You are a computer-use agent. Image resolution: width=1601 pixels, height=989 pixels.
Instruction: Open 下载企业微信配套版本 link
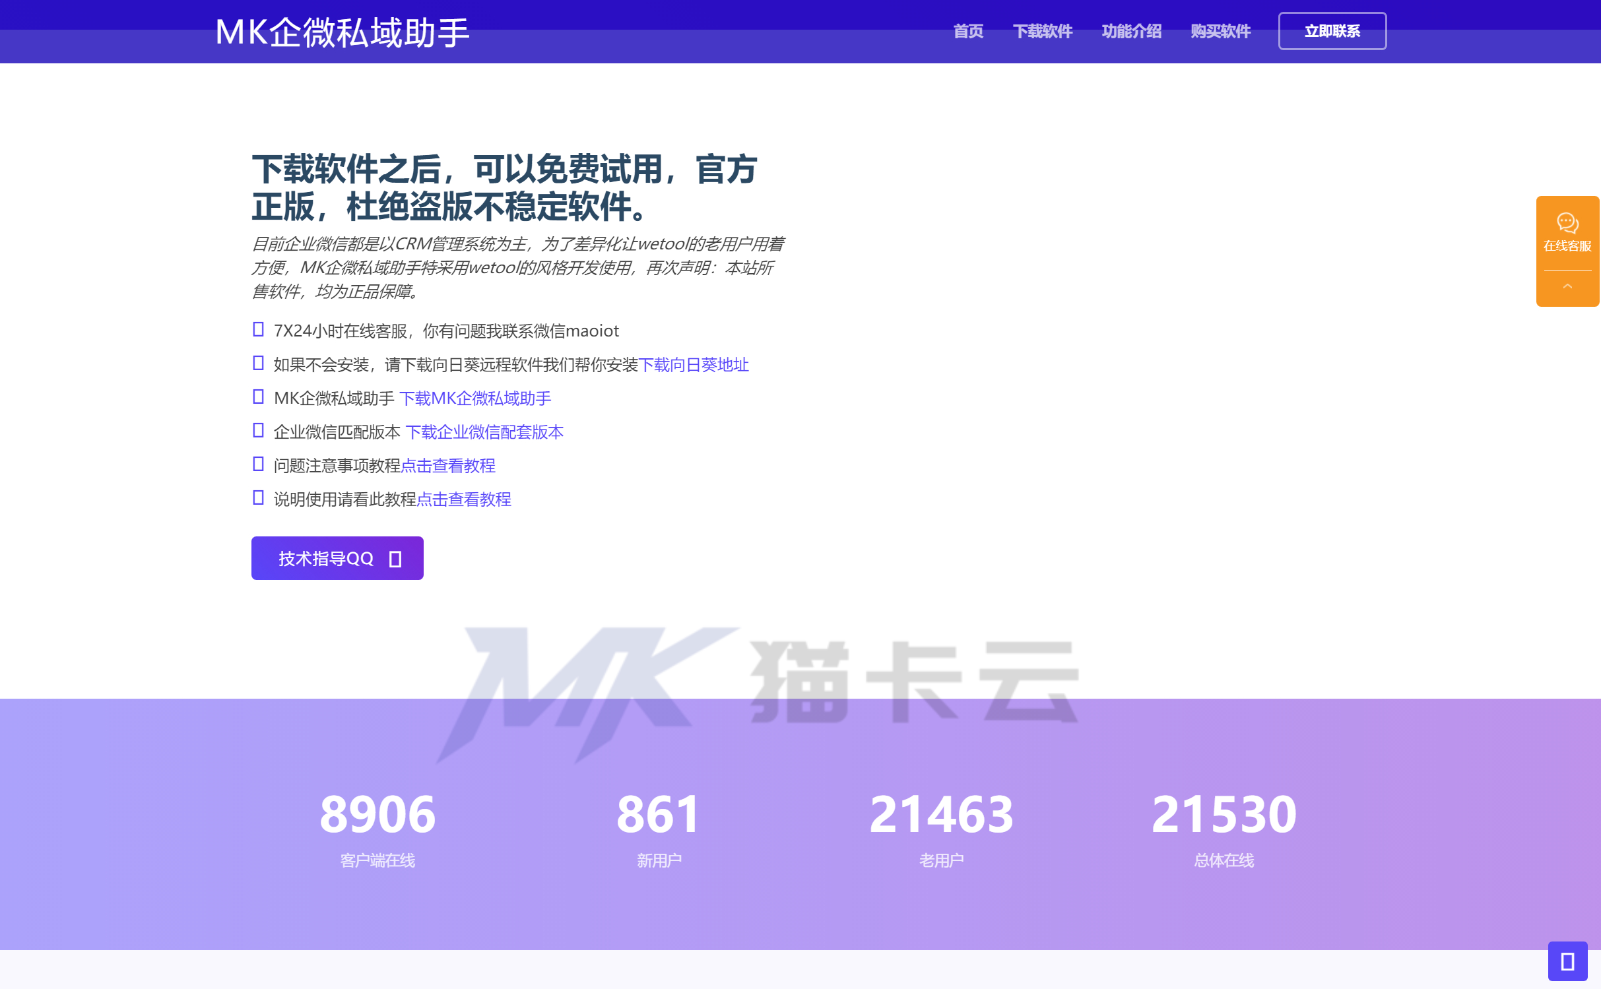coord(484,432)
